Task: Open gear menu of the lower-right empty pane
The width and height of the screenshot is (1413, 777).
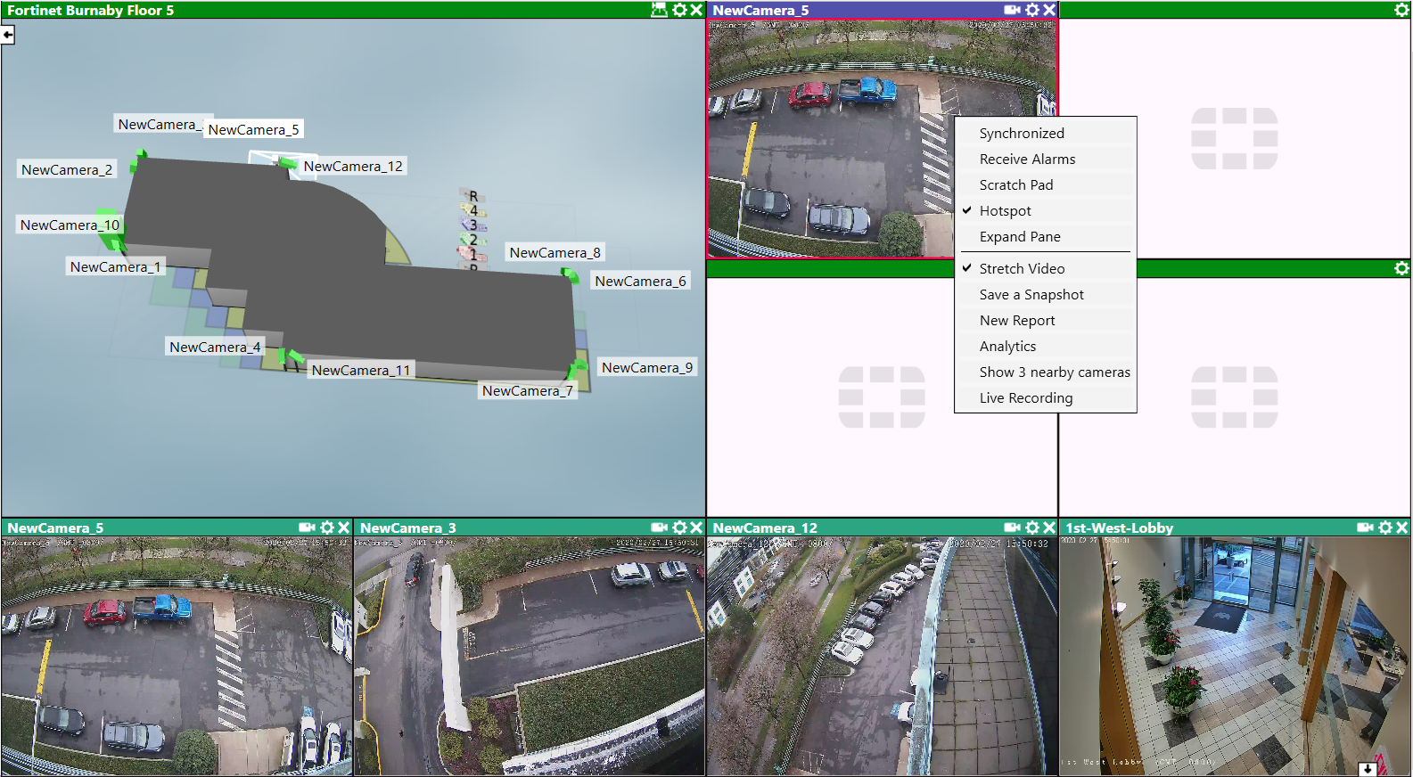Action: 1401,268
